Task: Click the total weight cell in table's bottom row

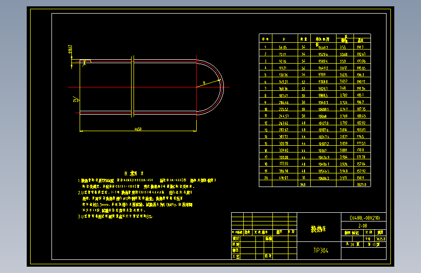Action: pos(361,184)
